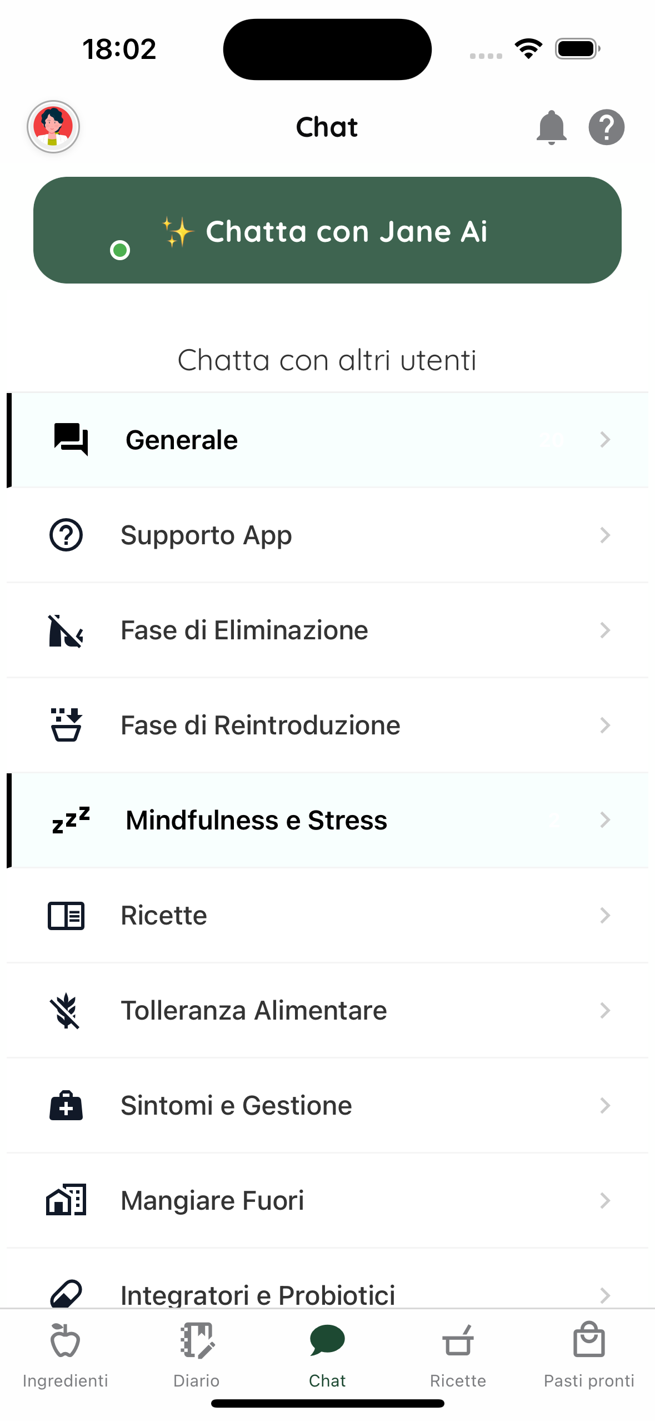The height and width of the screenshot is (1421, 655).
Task: Expand Supporto App chevron arrow
Action: click(x=605, y=535)
